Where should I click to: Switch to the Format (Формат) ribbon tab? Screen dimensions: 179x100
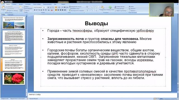(63, 4)
